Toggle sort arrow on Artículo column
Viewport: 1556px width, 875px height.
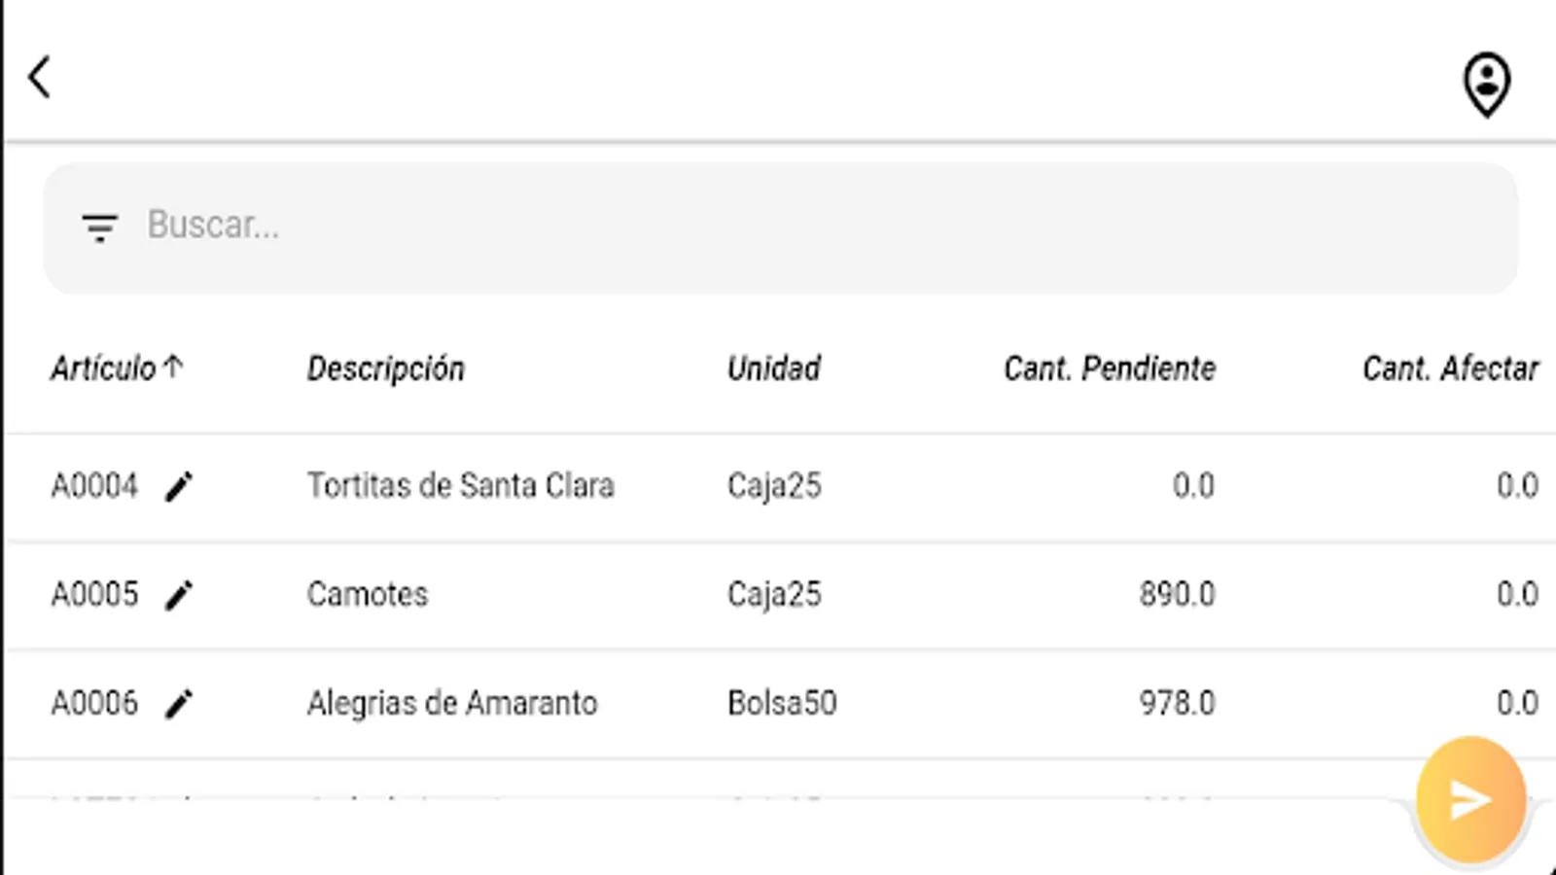[174, 367]
